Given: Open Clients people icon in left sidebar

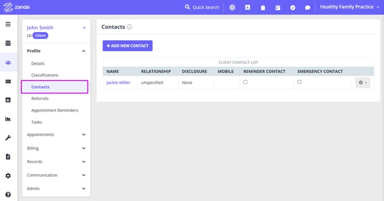Looking at the screenshot, I should (x=8, y=63).
